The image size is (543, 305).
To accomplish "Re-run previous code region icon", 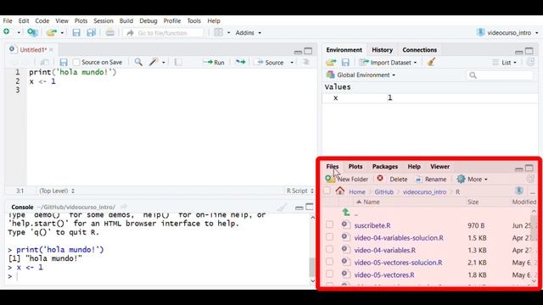I will click(240, 62).
